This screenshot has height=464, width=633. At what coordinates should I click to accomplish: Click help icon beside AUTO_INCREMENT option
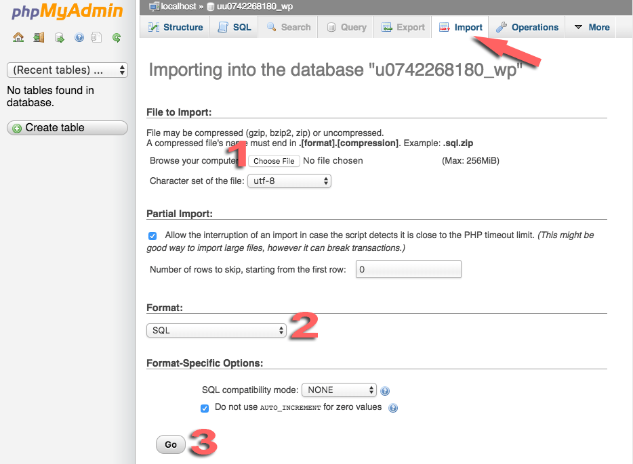point(393,408)
